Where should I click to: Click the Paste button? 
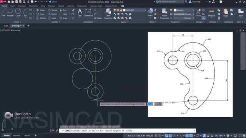(x=226, y=13)
